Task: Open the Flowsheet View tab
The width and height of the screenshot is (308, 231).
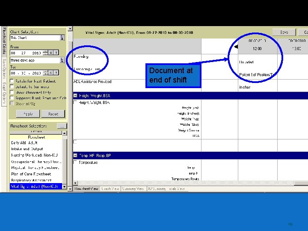Action: click(x=86, y=189)
